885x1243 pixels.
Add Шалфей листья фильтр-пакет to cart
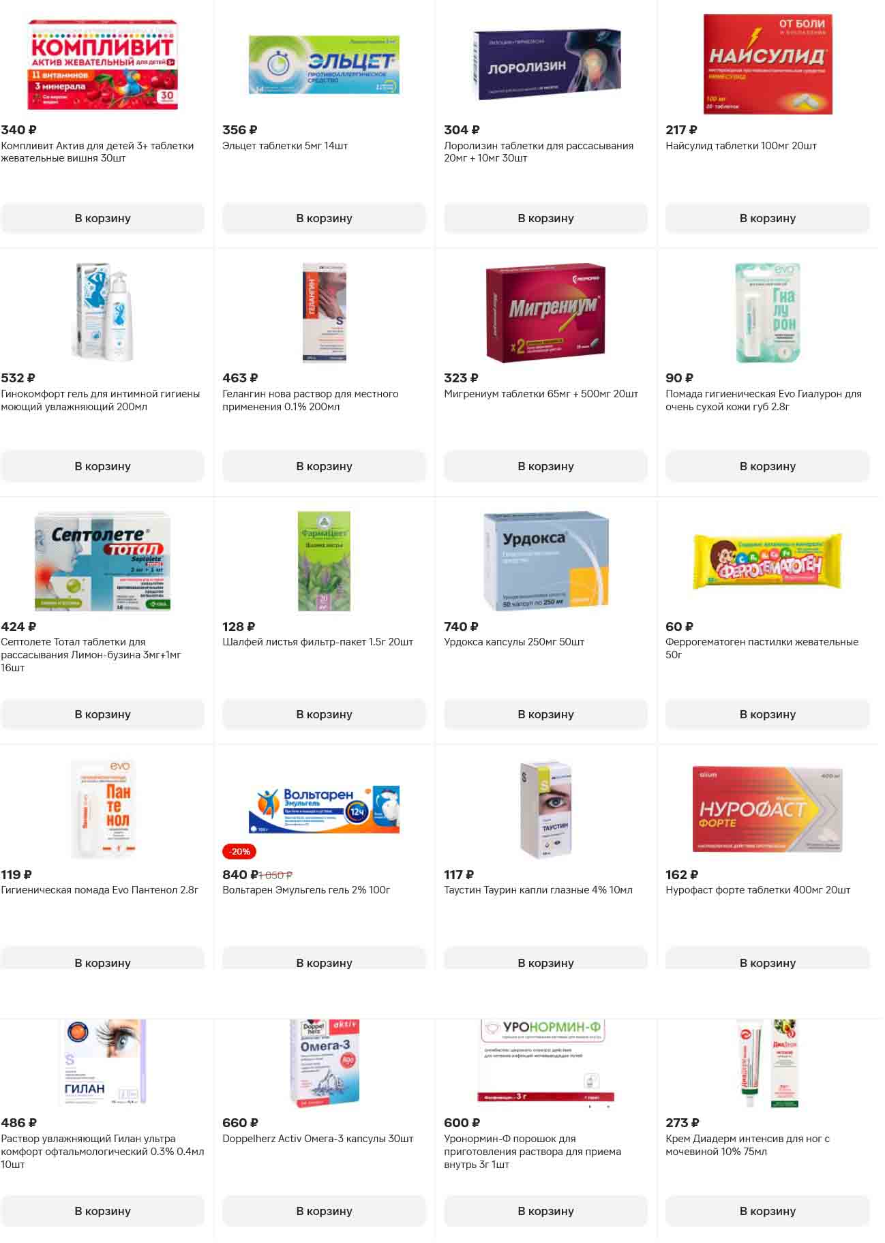tap(324, 714)
